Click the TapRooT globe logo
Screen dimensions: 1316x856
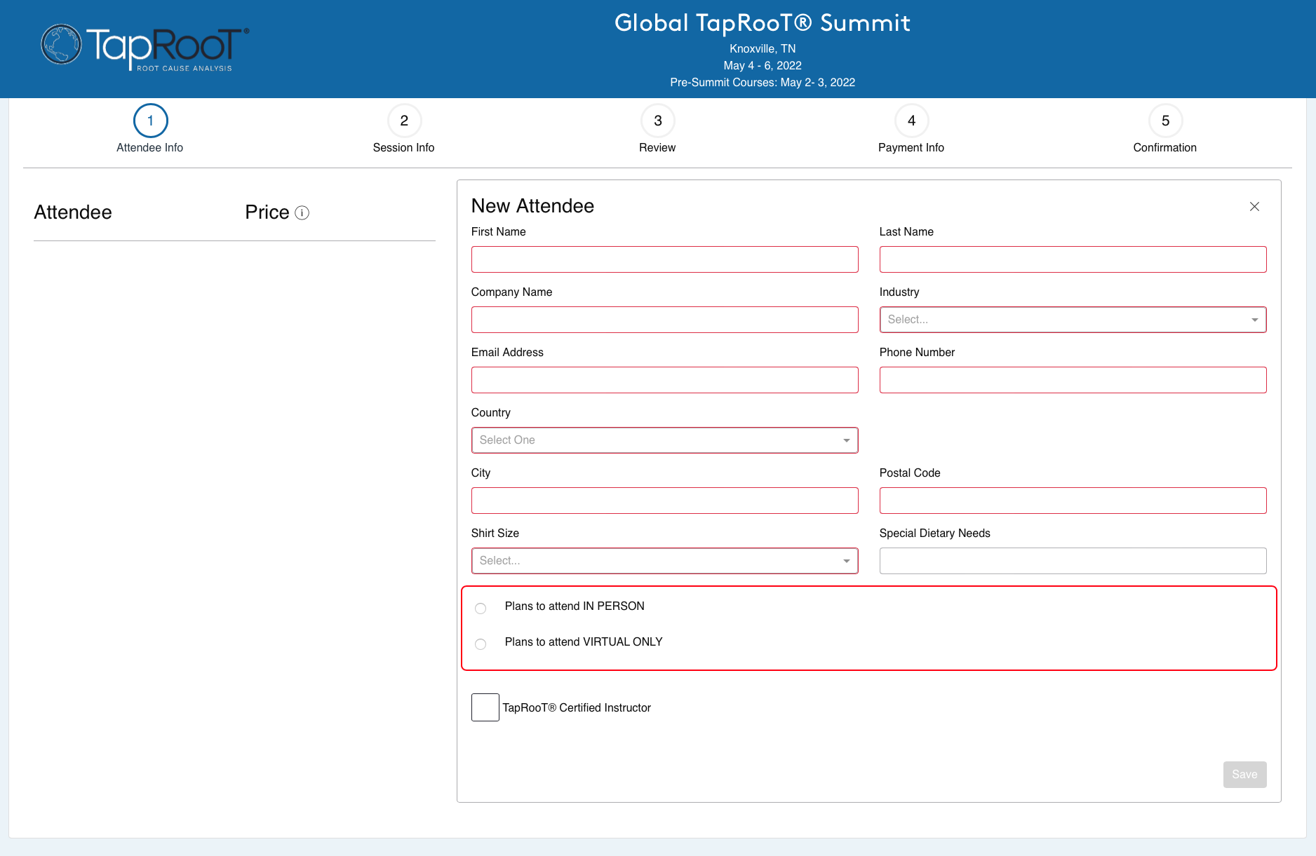click(62, 45)
